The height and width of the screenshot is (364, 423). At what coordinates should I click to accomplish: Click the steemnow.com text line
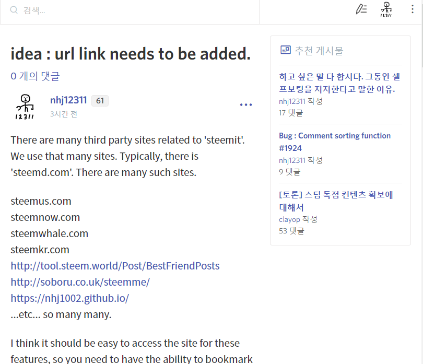[x=45, y=217]
